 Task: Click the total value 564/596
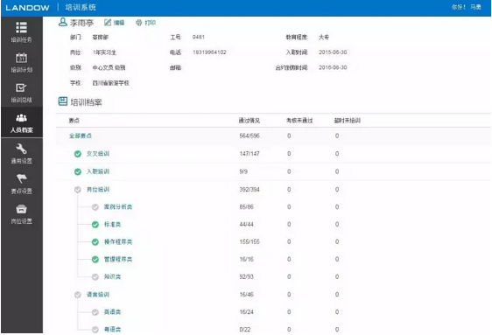(250, 136)
